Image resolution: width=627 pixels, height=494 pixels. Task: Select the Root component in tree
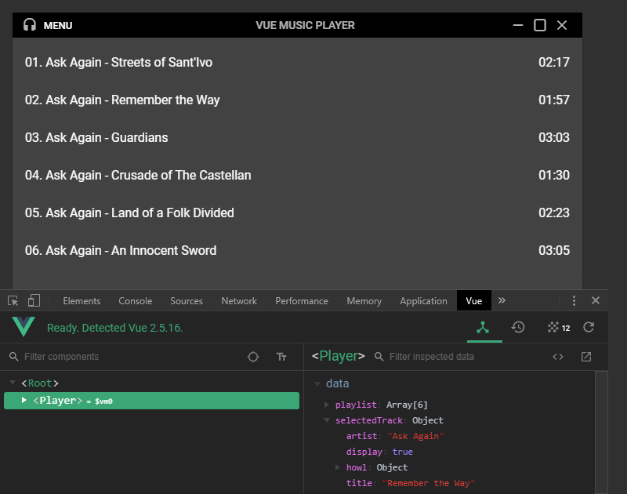click(40, 383)
